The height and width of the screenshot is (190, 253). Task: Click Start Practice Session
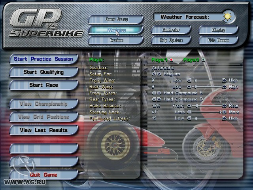tap(44, 59)
